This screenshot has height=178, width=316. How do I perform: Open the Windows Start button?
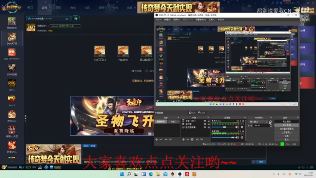122,174
